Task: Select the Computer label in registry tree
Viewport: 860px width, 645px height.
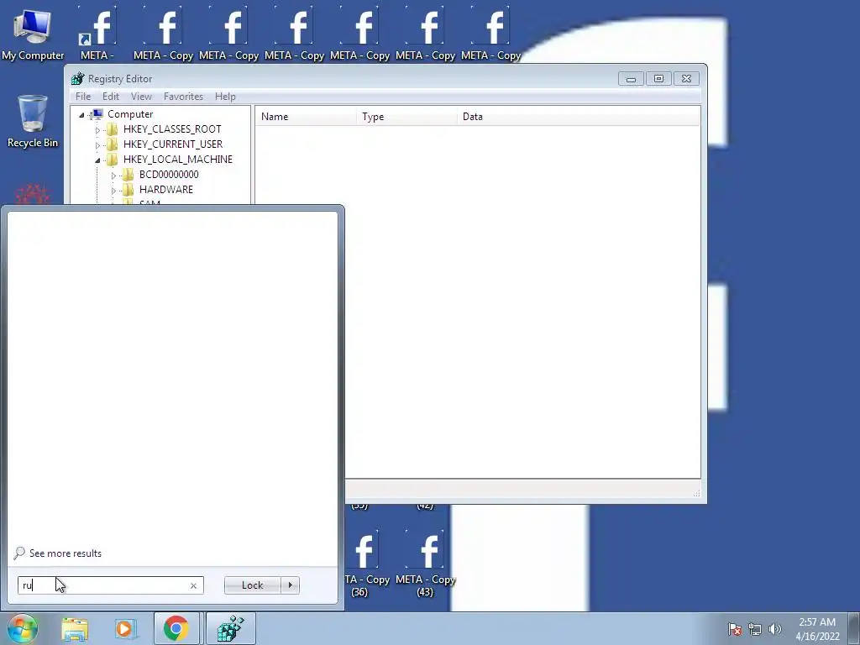Action: pyautogui.click(x=130, y=114)
